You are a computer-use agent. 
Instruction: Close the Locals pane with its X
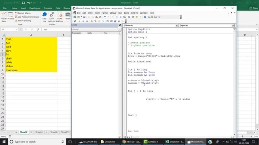pos(120,25)
